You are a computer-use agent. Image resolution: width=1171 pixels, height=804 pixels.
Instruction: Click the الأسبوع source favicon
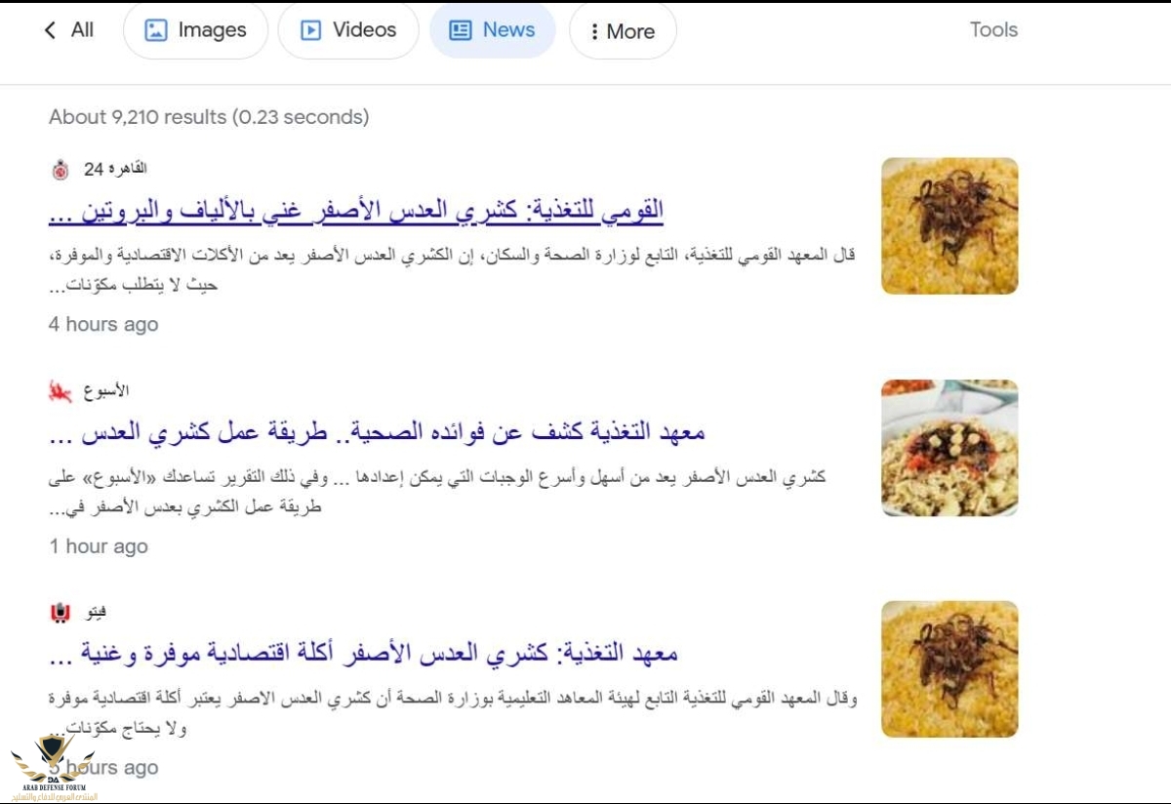pos(61,391)
